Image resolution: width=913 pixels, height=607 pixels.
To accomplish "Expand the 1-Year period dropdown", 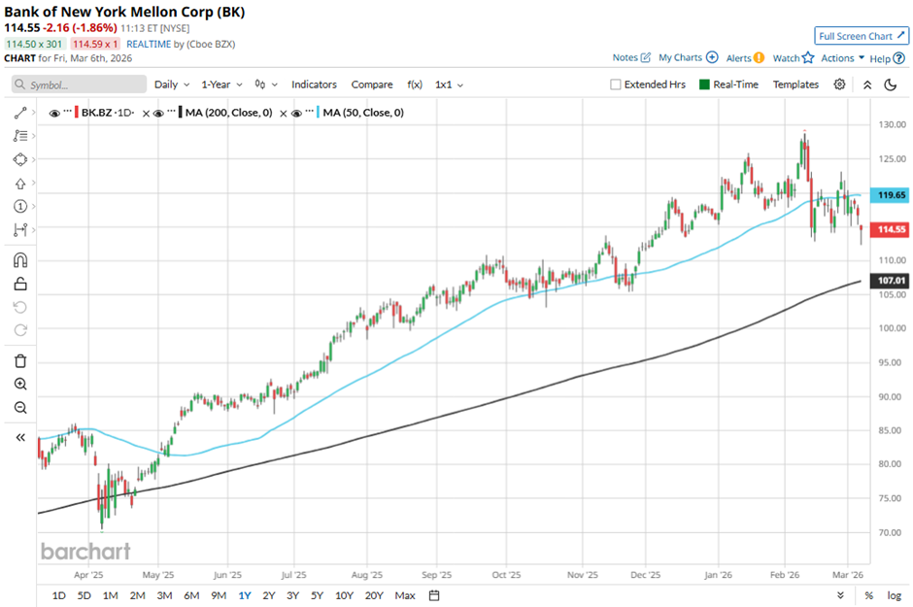I will (x=220, y=84).
